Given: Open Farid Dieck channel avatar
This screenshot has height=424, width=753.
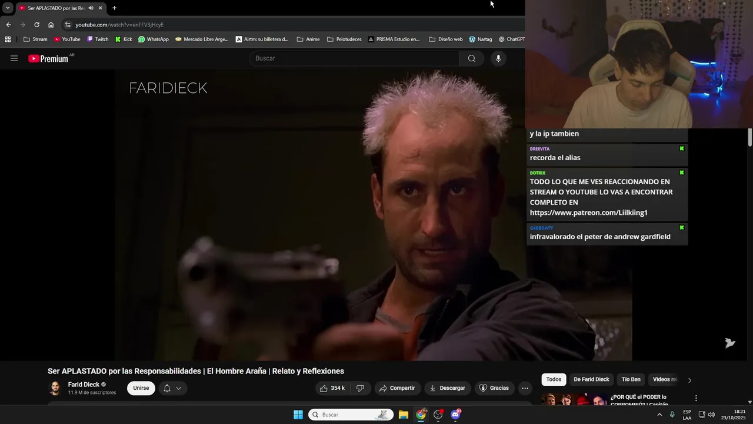Looking at the screenshot, I should 55,388.
